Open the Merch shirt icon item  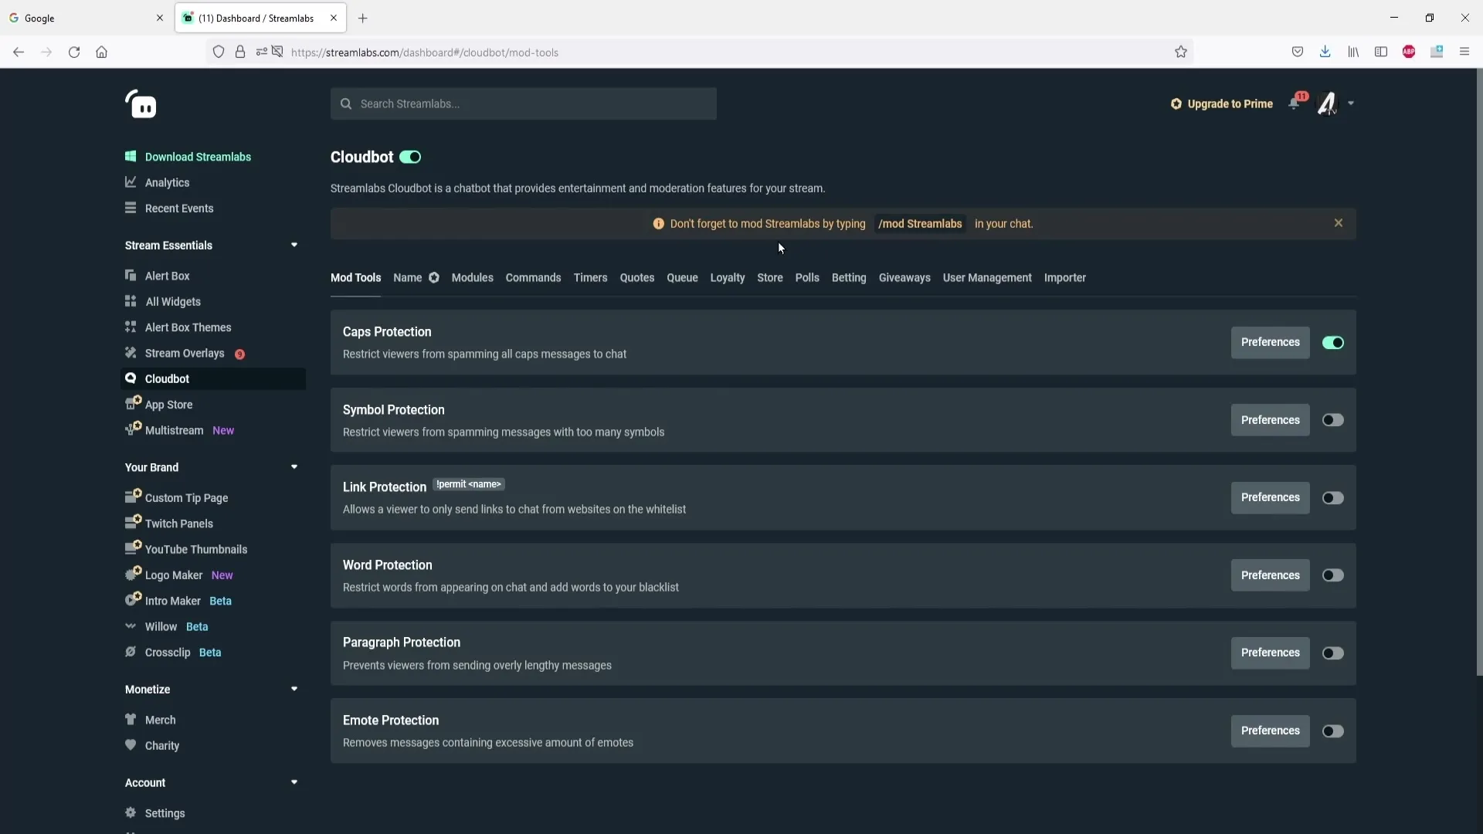point(131,719)
